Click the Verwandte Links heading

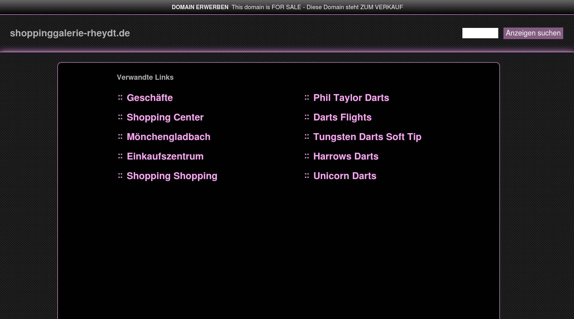pyautogui.click(x=145, y=77)
